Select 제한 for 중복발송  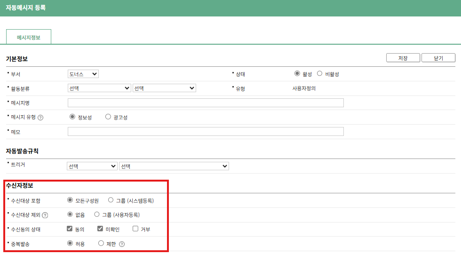point(101,243)
